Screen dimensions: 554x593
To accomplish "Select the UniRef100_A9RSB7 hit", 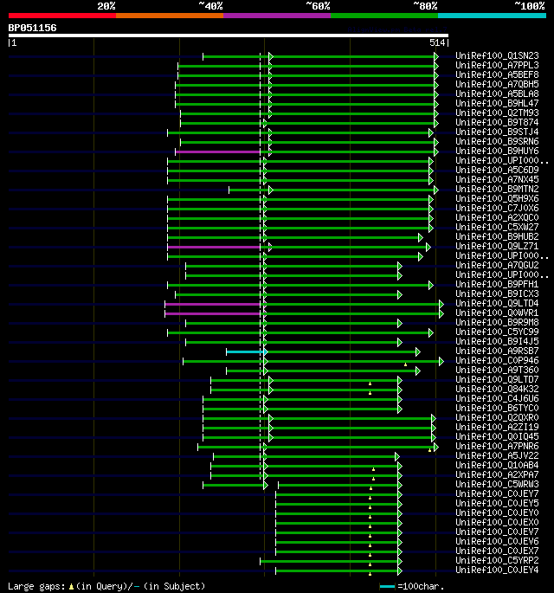I will [x=497, y=351].
